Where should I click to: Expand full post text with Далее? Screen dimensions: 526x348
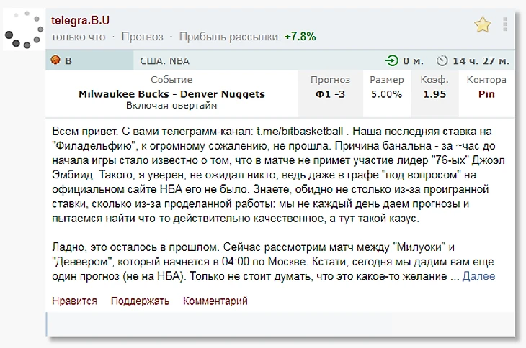pyautogui.click(x=478, y=276)
